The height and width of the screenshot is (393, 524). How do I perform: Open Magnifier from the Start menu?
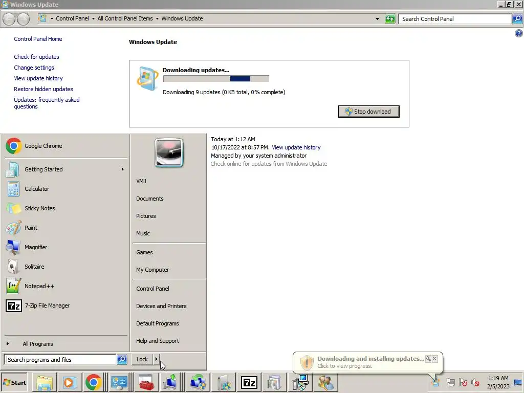65,247
